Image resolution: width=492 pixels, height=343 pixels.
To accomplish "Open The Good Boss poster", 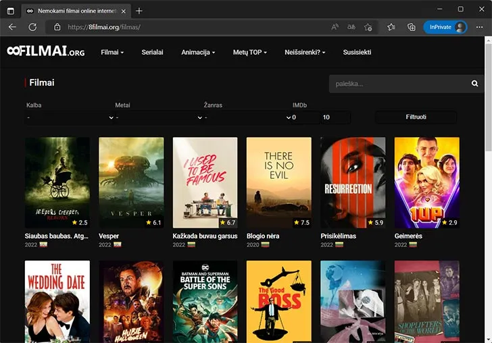I will 279,302.
